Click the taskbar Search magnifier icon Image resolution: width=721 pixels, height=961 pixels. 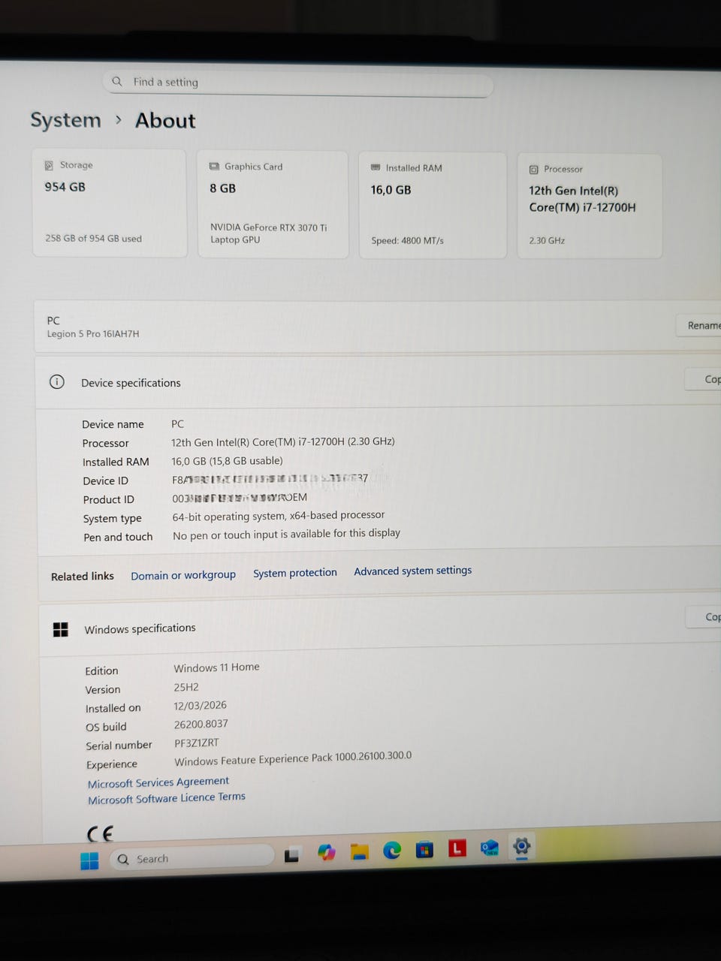(124, 860)
